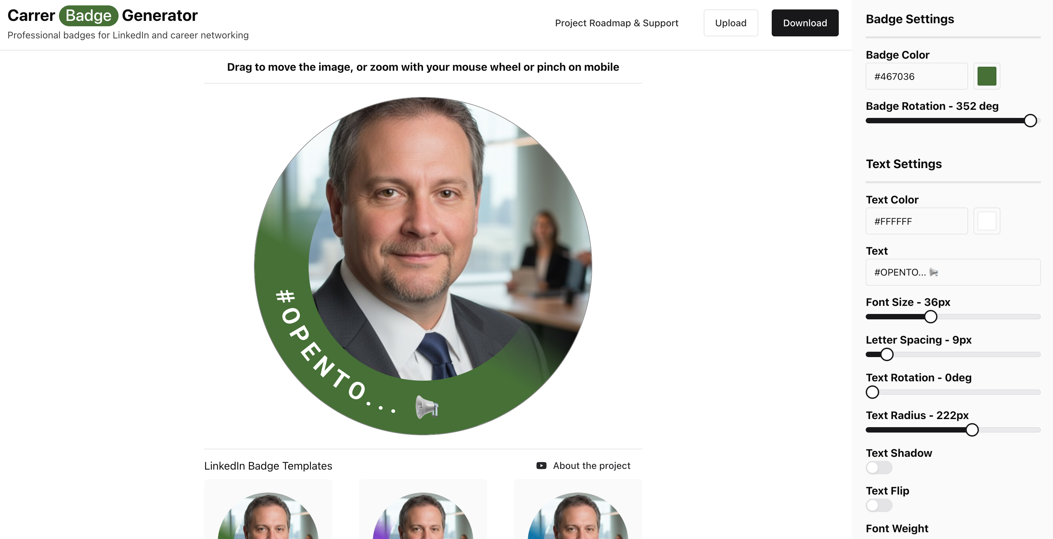Click the Text Rotation slider handle
Image resolution: width=1053 pixels, height=539 pixels.
[x=872, y=392]
